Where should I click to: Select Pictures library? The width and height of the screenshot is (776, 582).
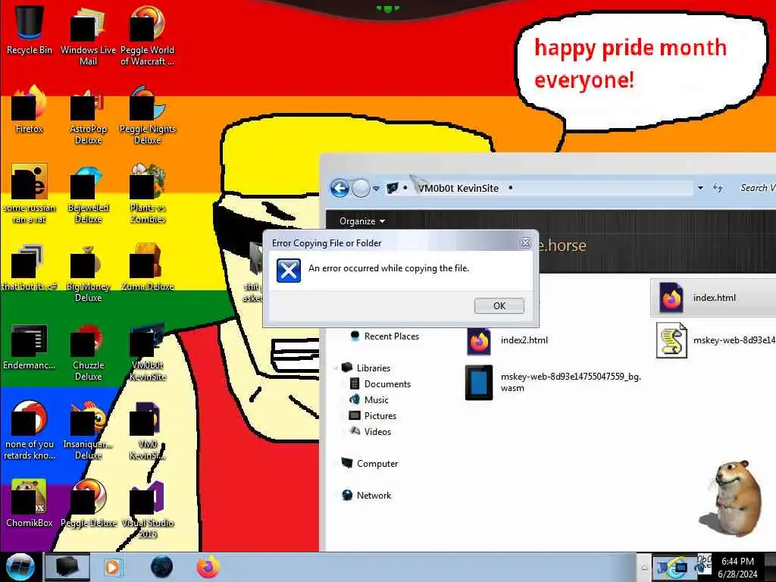[x=373, y=416]
